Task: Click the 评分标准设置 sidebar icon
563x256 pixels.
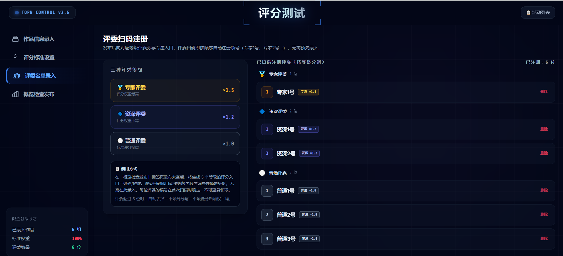Action: click(15, 57)
